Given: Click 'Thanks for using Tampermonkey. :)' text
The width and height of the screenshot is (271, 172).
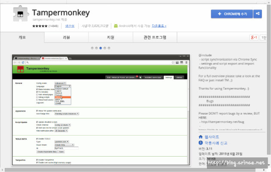Looking at the screenshot, I should tap(224, 89).
